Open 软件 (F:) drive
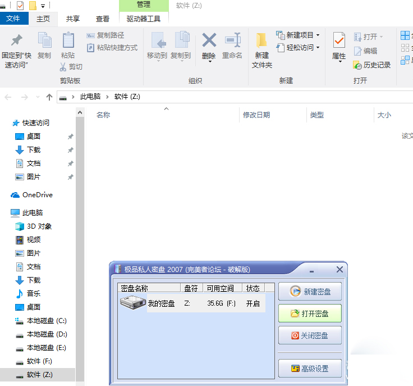This screenshot has height=386, width=413. pyautogui.click(x=39, y=361)
